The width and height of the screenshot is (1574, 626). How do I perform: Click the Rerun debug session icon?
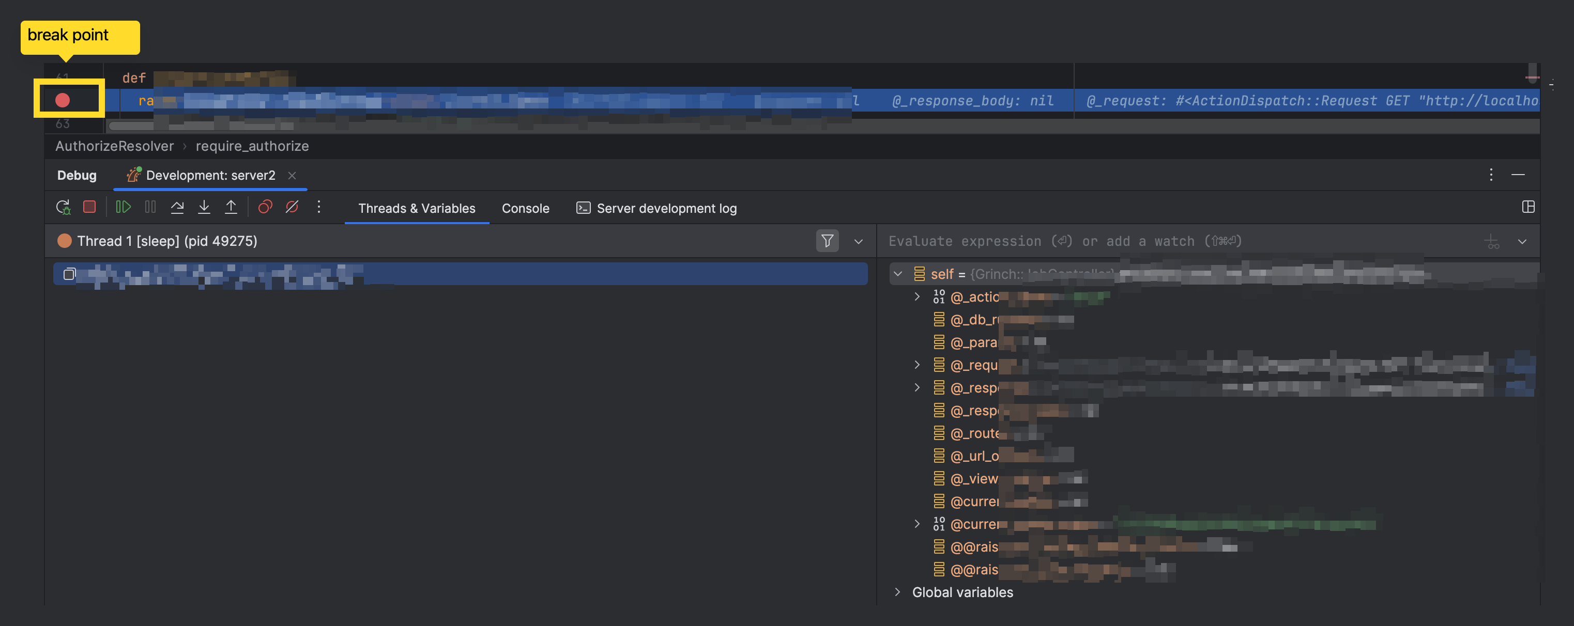click(x=63, y=208)
